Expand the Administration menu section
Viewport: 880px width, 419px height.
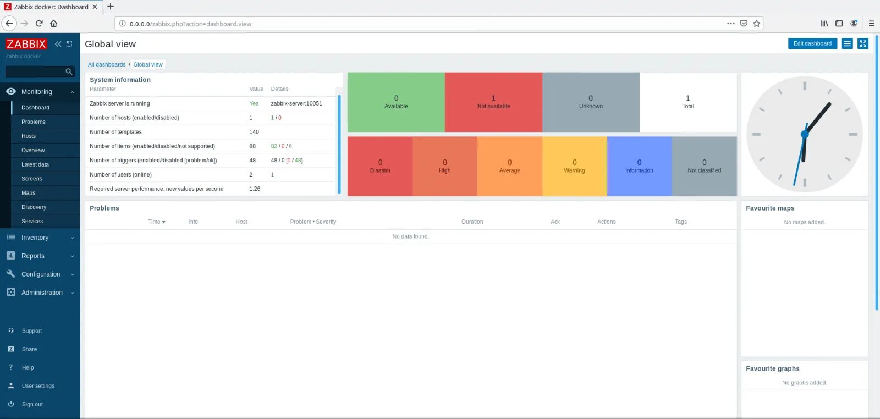(x=40, y=293)
